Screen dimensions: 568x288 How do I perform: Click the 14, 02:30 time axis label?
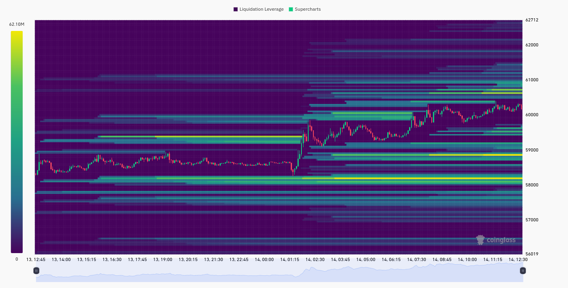click(x=315, y=259)
